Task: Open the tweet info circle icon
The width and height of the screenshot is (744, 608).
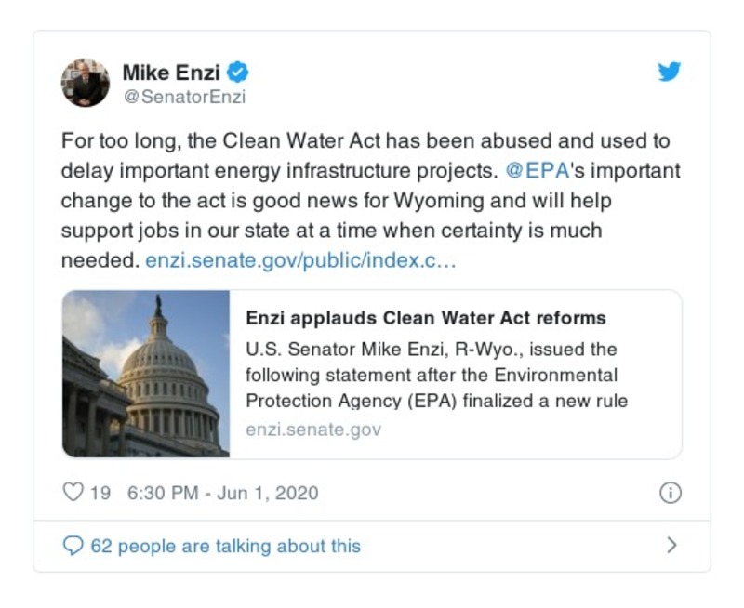Action: (x=670, y=493)
